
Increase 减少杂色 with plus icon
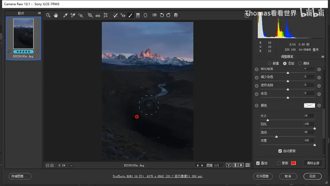tap(319, 77)
